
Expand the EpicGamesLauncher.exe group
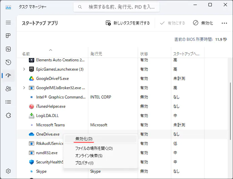tap(24, 69)
